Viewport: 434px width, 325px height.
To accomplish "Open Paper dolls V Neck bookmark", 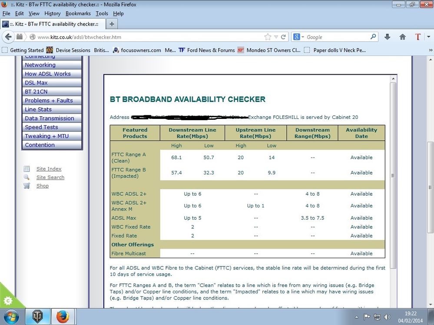I will click(335, 50).
